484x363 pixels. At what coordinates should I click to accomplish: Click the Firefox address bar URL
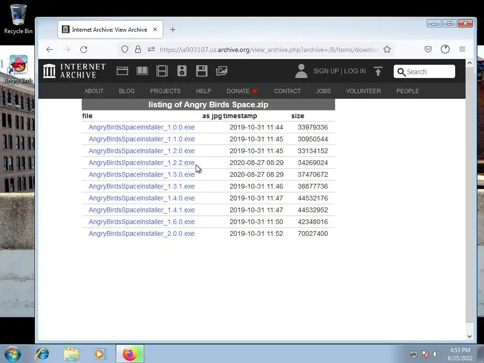point(268,50)
